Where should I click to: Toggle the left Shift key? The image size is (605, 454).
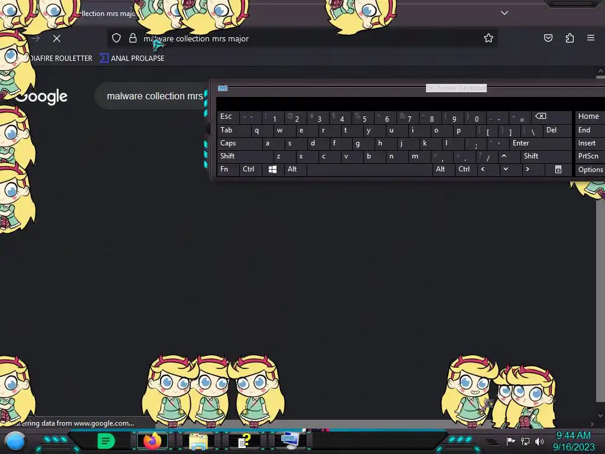tap(245, 156)
